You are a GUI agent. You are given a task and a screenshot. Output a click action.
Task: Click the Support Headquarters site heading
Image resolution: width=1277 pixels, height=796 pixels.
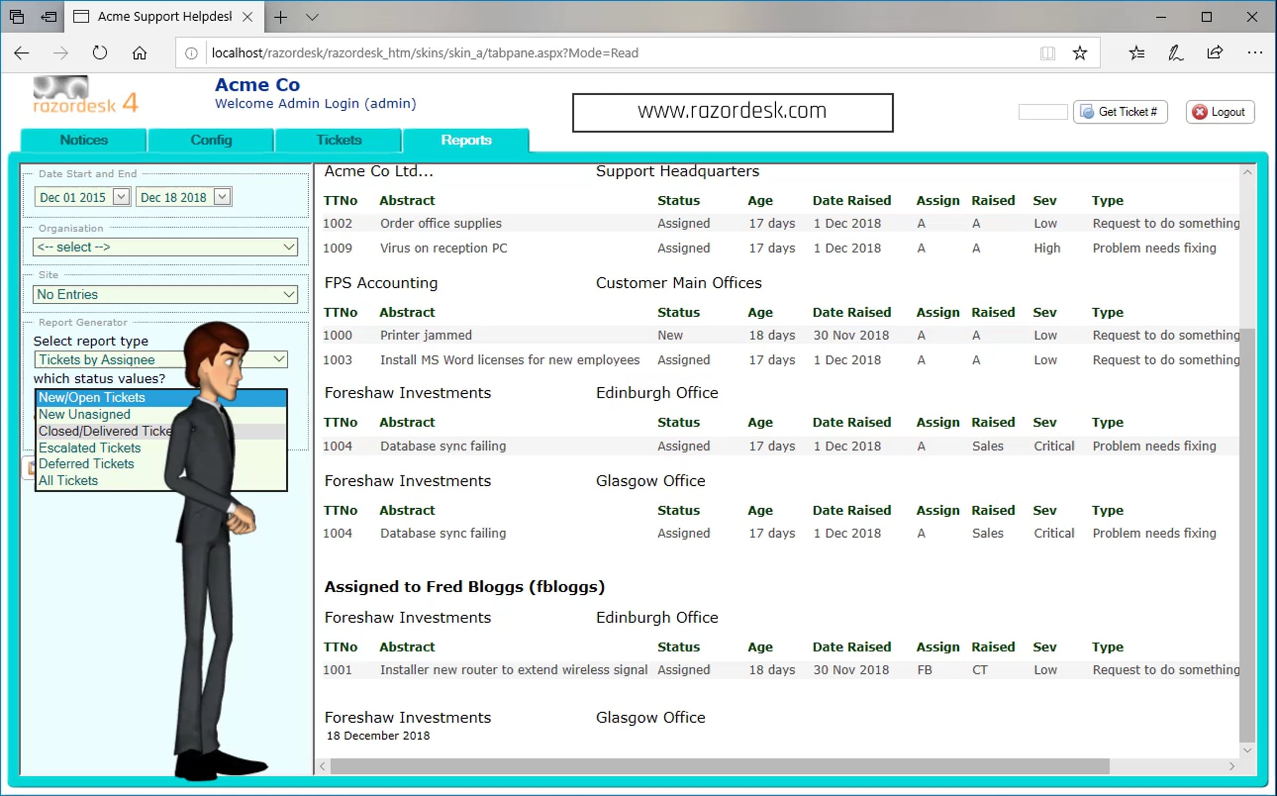[677, 171]
